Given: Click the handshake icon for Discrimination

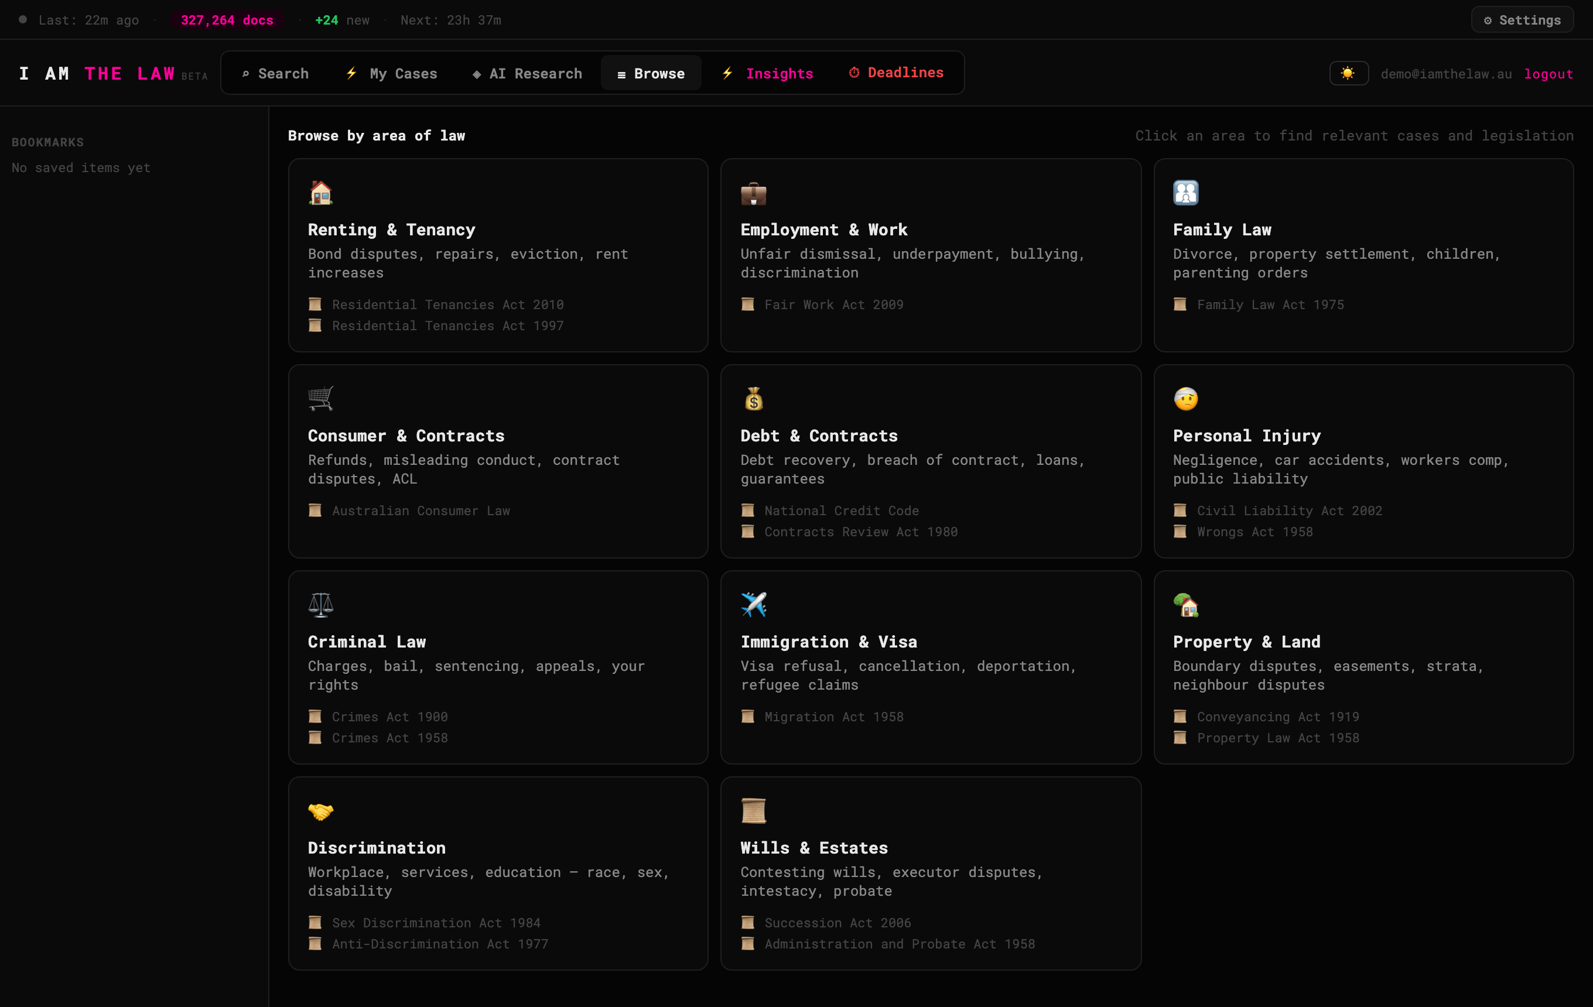Looking at the screenshot, I should 321,811.
